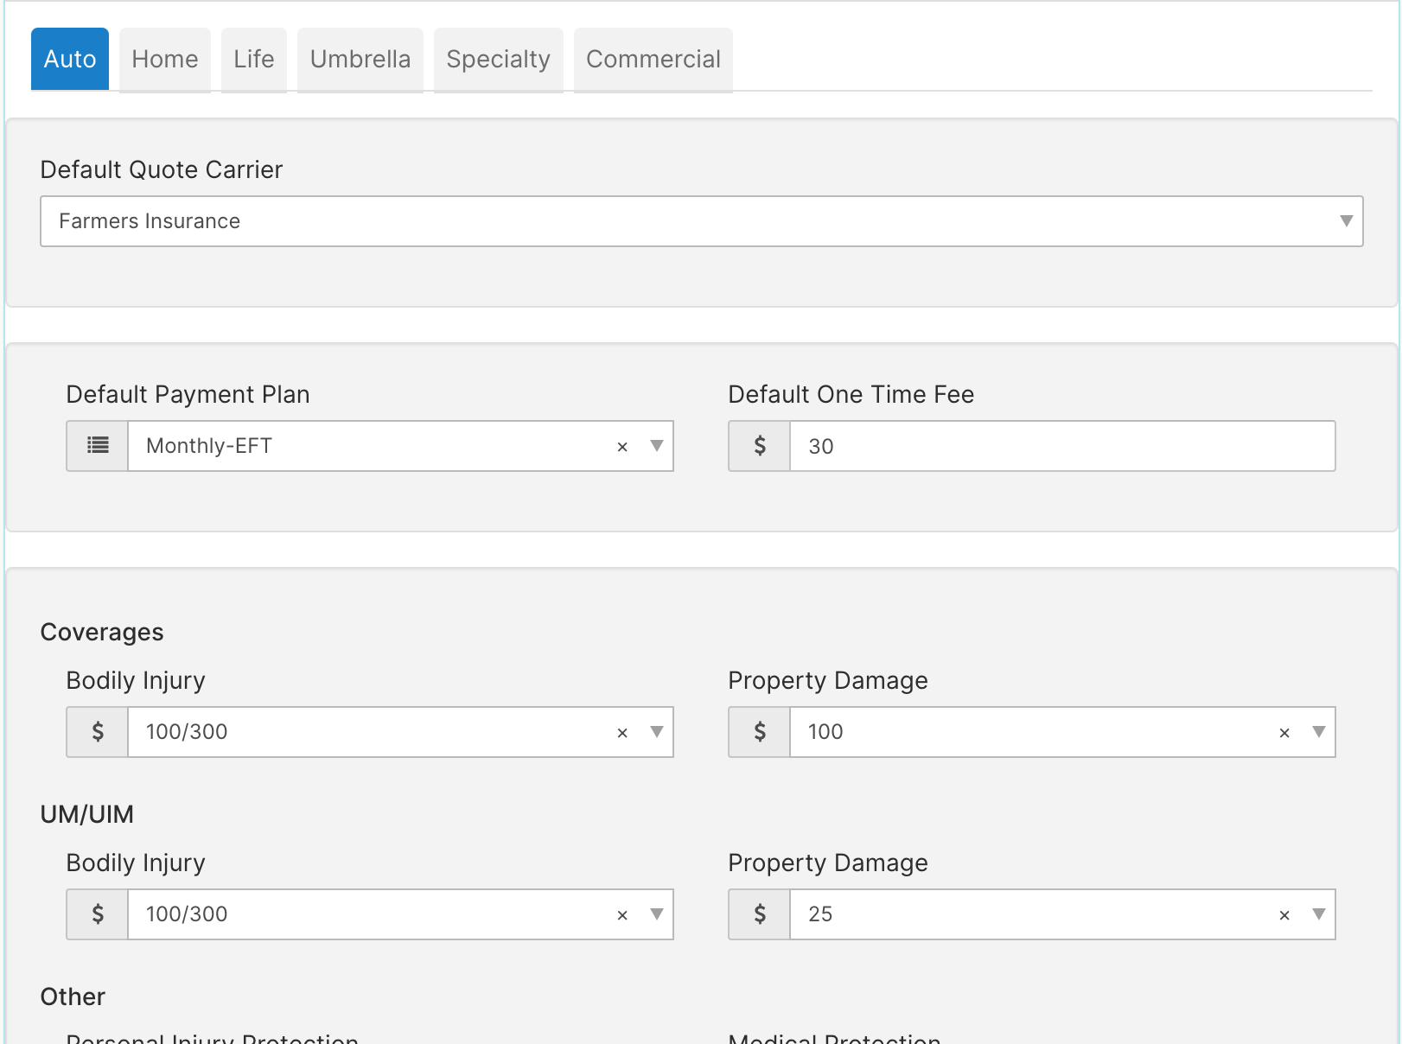Image resolution: width=1402 pixels, height=1044 pixels.
Task: Select the Commercial tab
Action: pyautogui.click(x=653, y=59)
